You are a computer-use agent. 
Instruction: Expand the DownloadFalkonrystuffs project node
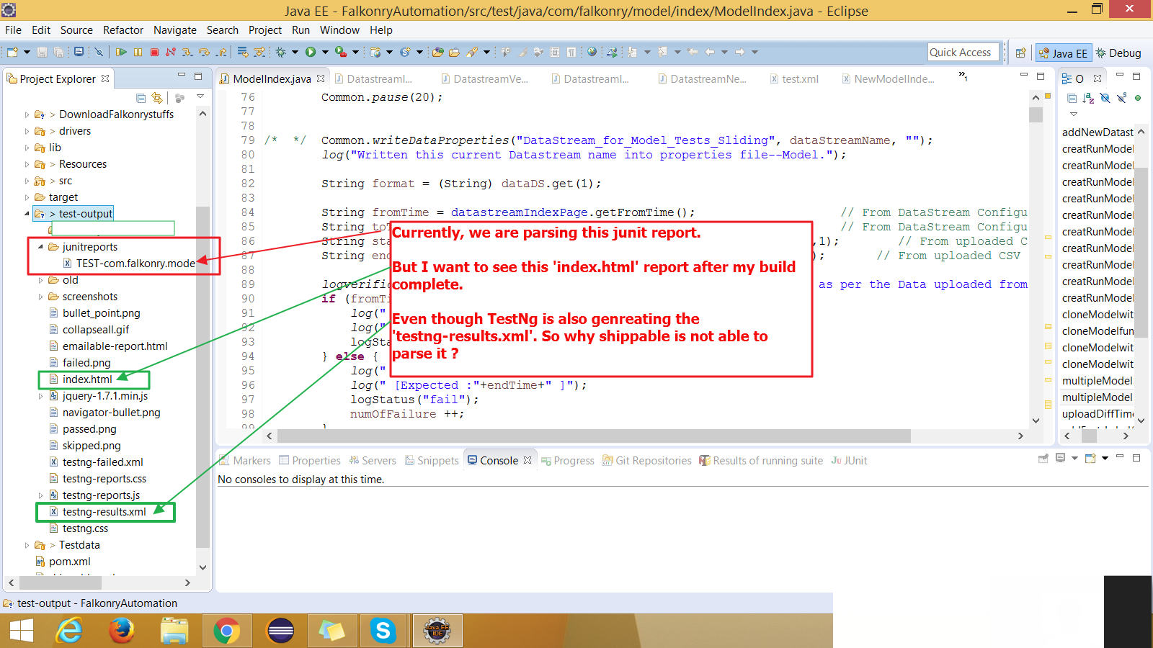point(27,114)
